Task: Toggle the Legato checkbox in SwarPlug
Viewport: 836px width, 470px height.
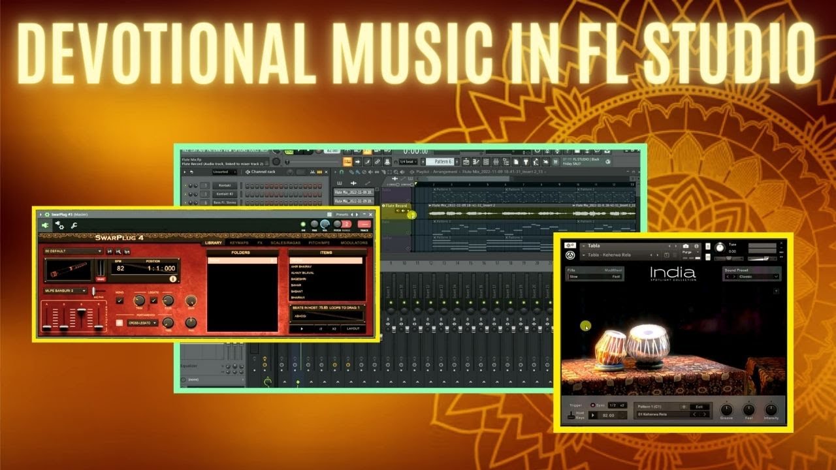Action: 154,300
